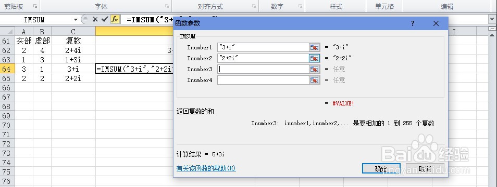Confirm formula entry with checkmark icon
Viewport: 497px width, 187px height.
[x=105, y=20]
